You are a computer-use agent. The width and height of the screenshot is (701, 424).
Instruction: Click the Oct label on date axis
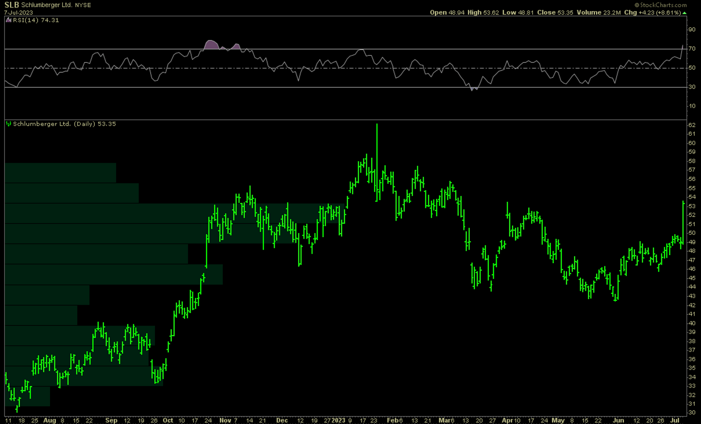pyautogui.click(x=168, y=421)
